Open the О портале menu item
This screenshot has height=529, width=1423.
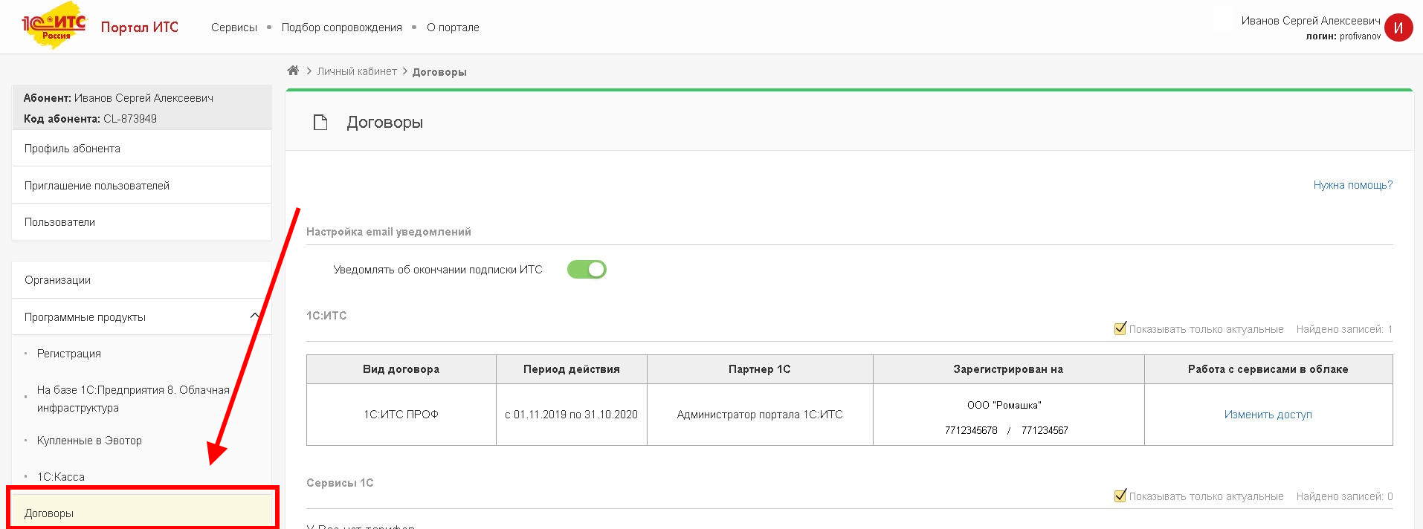pyautogui.click(x=453, y=27)
